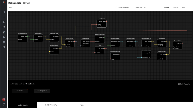Open the File menu

click(x=10, y=7)
